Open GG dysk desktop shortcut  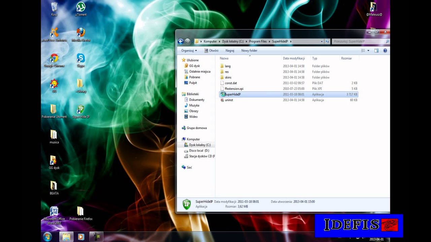coord(54,162)
